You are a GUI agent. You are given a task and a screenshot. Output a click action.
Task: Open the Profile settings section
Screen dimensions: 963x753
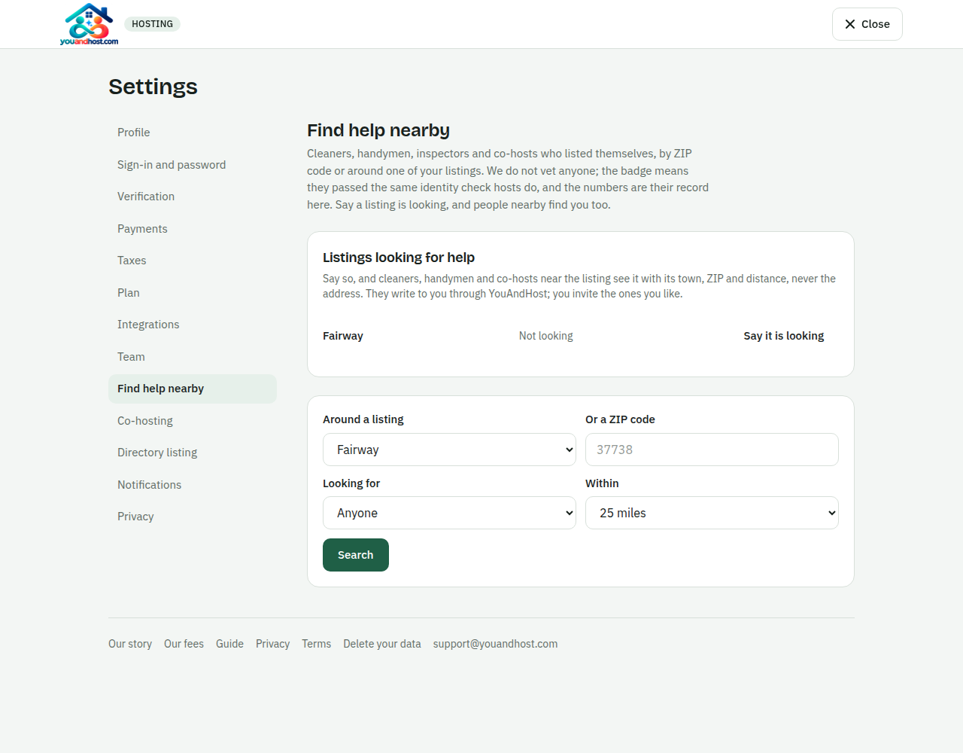coord(193,133)
